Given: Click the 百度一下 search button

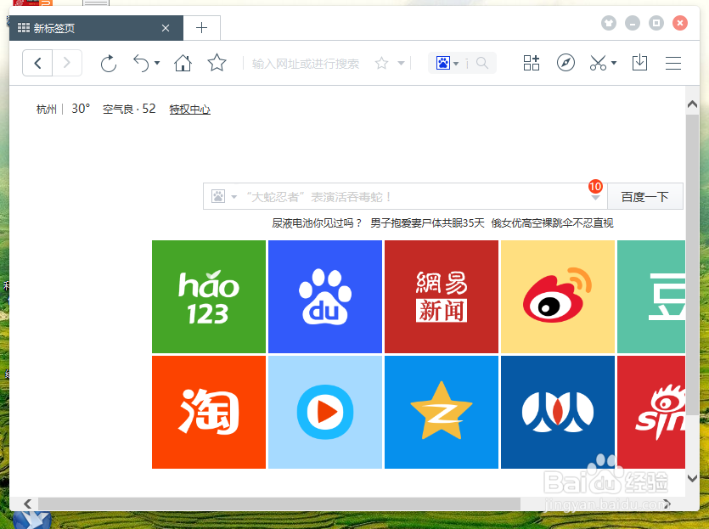Looking at the screenshot, I should tap(644, 197).
